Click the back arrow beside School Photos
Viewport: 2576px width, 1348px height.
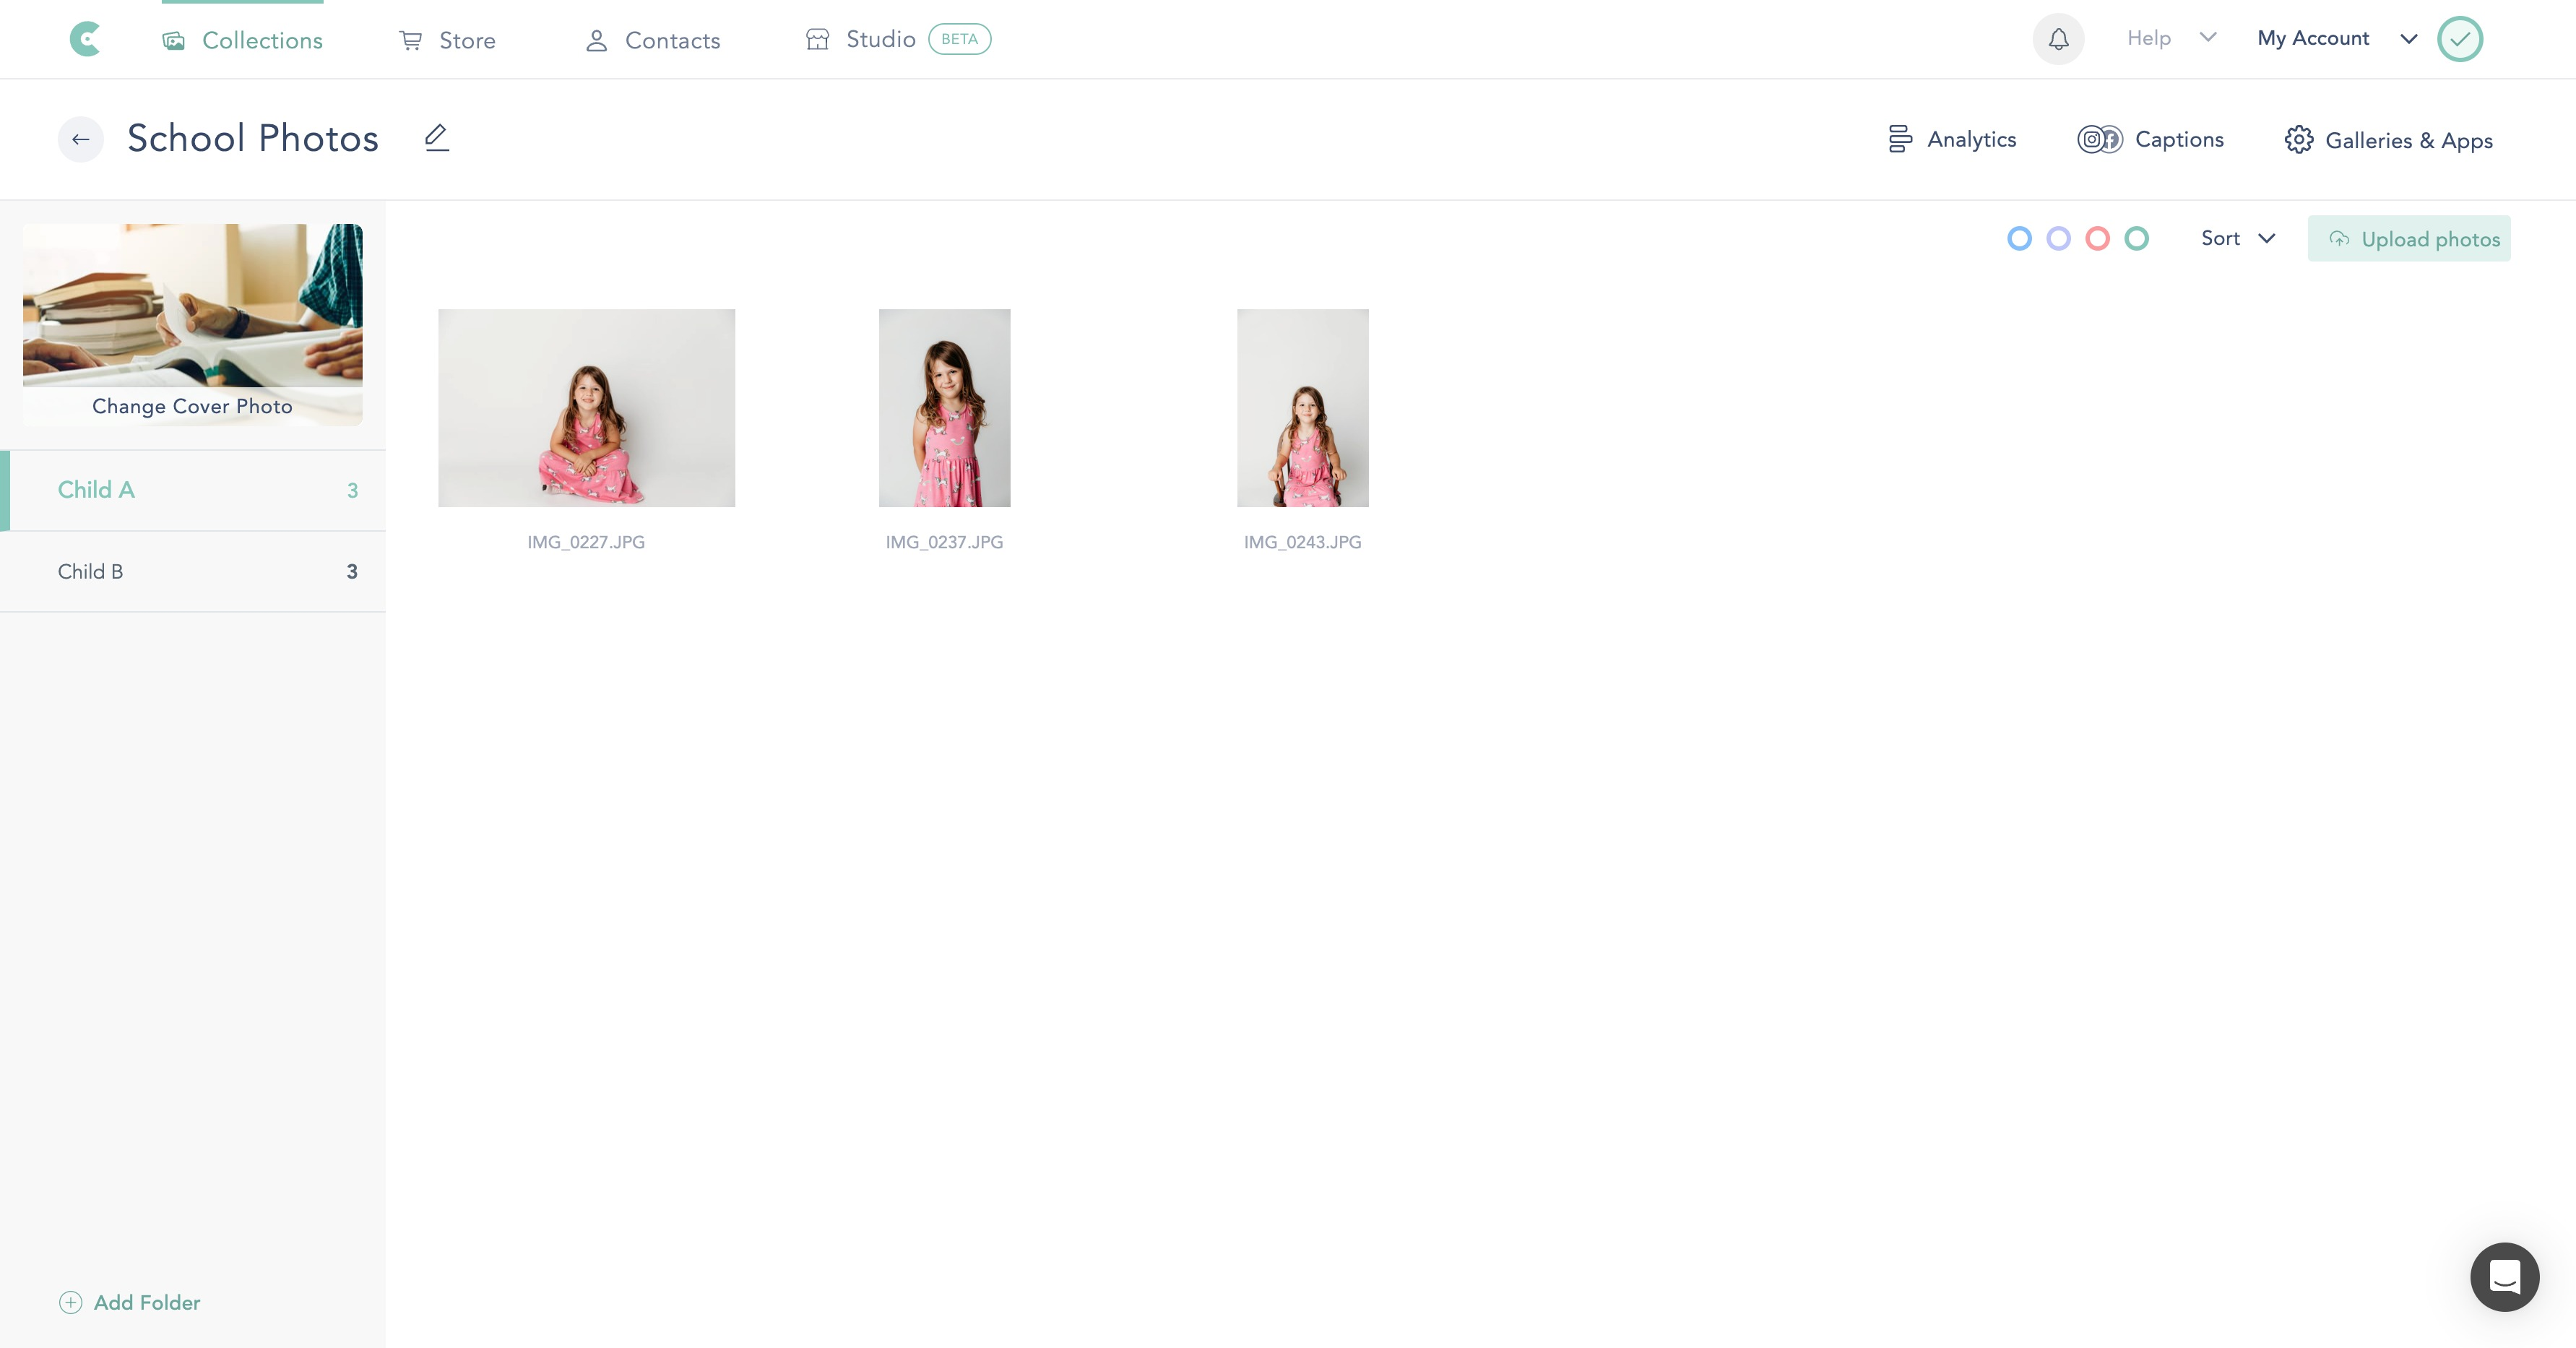80,139
